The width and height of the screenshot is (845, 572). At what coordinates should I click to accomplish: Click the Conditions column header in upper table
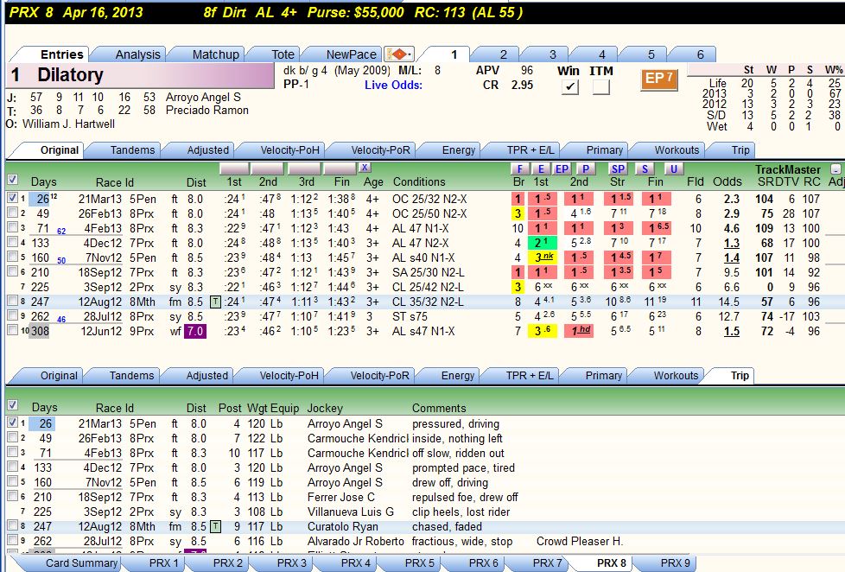click(419, 181)
